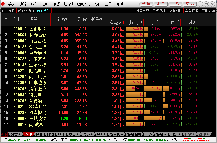Switch to the 板块指数 bottom tab
The image size is (217, 143).
coord(134,134)
